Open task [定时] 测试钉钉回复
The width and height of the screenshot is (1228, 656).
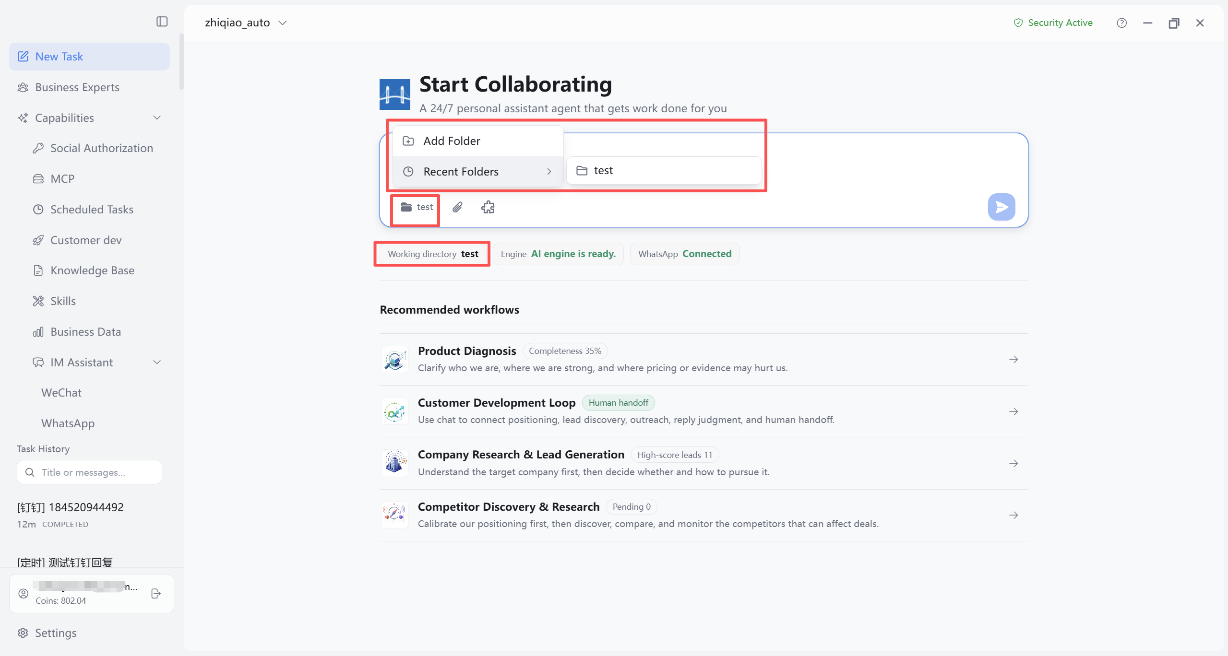(x=65, y=562)
